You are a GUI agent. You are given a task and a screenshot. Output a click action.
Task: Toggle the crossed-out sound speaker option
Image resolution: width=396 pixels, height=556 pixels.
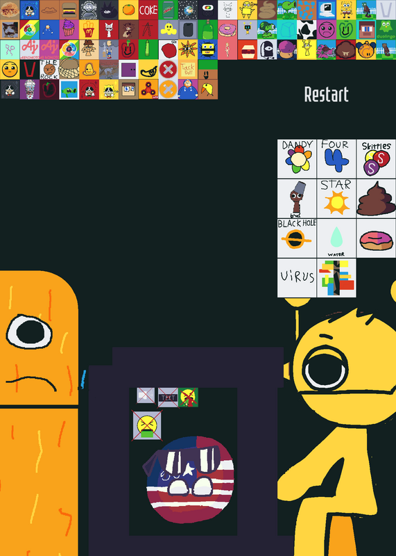pos(146,395)
